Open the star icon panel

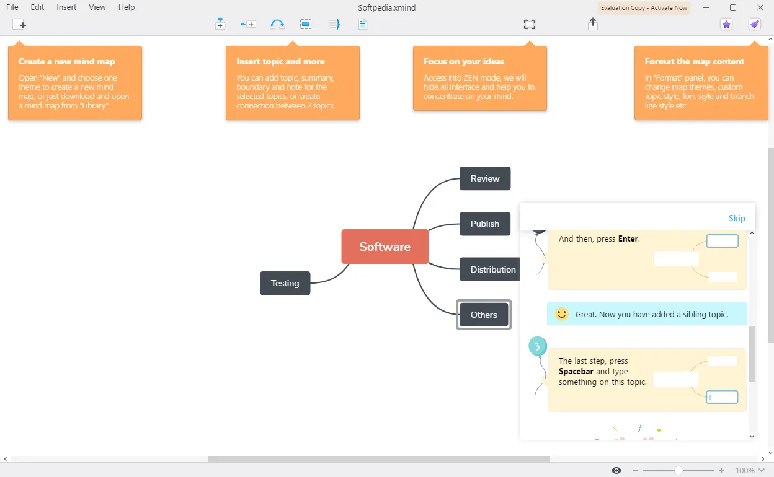point(726,24)
